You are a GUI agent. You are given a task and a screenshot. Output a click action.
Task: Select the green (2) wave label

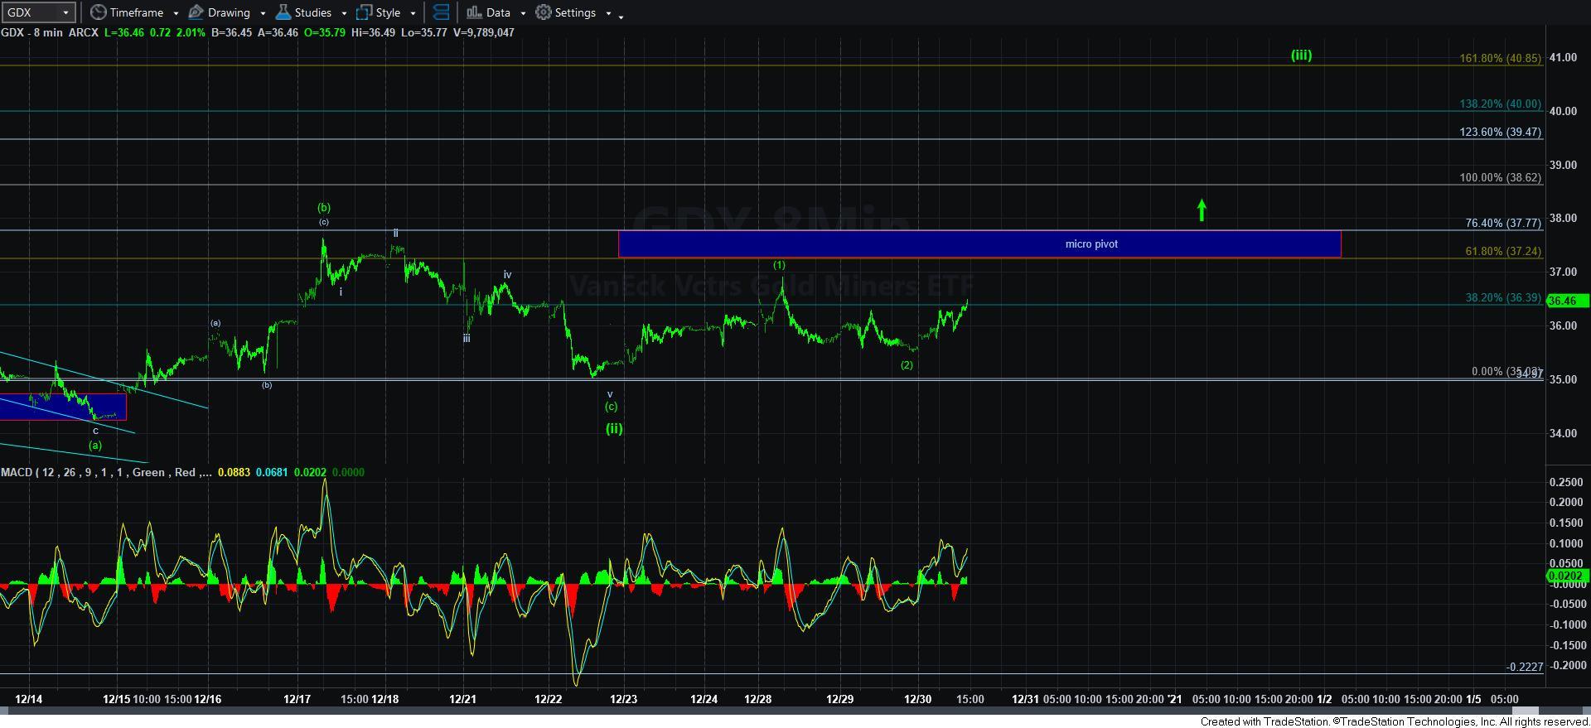tap(907, 365)
